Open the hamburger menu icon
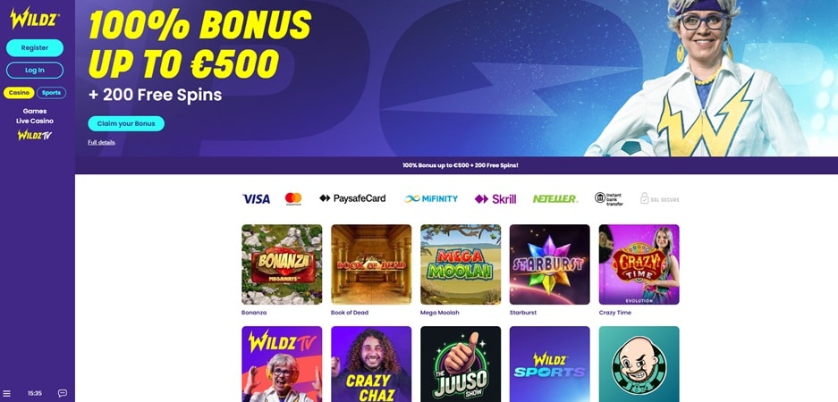This screenshot has height=402, width=838. (7, 393)
